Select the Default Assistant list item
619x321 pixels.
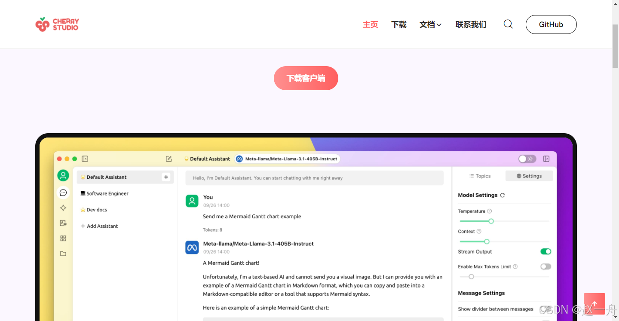tap(125, 177)
